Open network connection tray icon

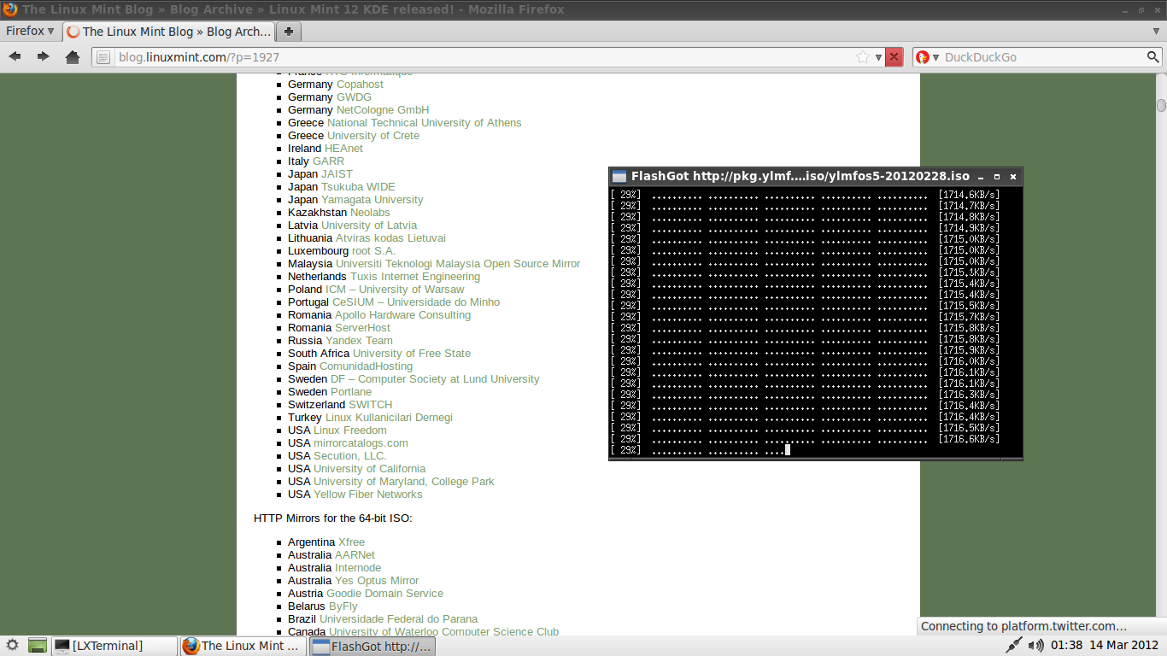(x=1013, y=646)
